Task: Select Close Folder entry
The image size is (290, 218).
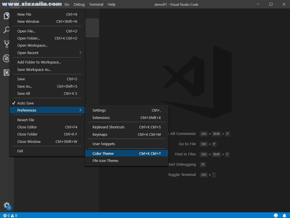Action: (47, 134)
